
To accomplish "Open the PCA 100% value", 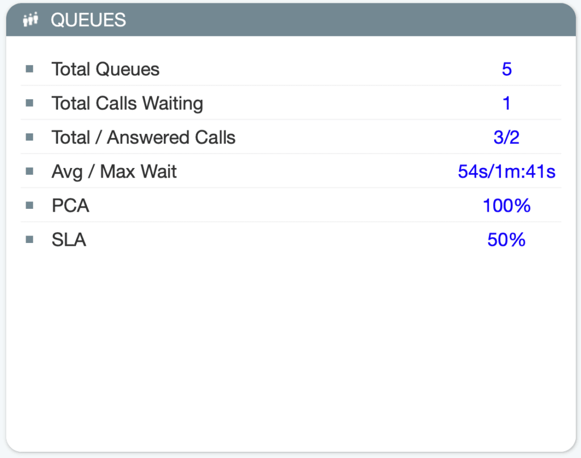I will (x=507, y=205).
